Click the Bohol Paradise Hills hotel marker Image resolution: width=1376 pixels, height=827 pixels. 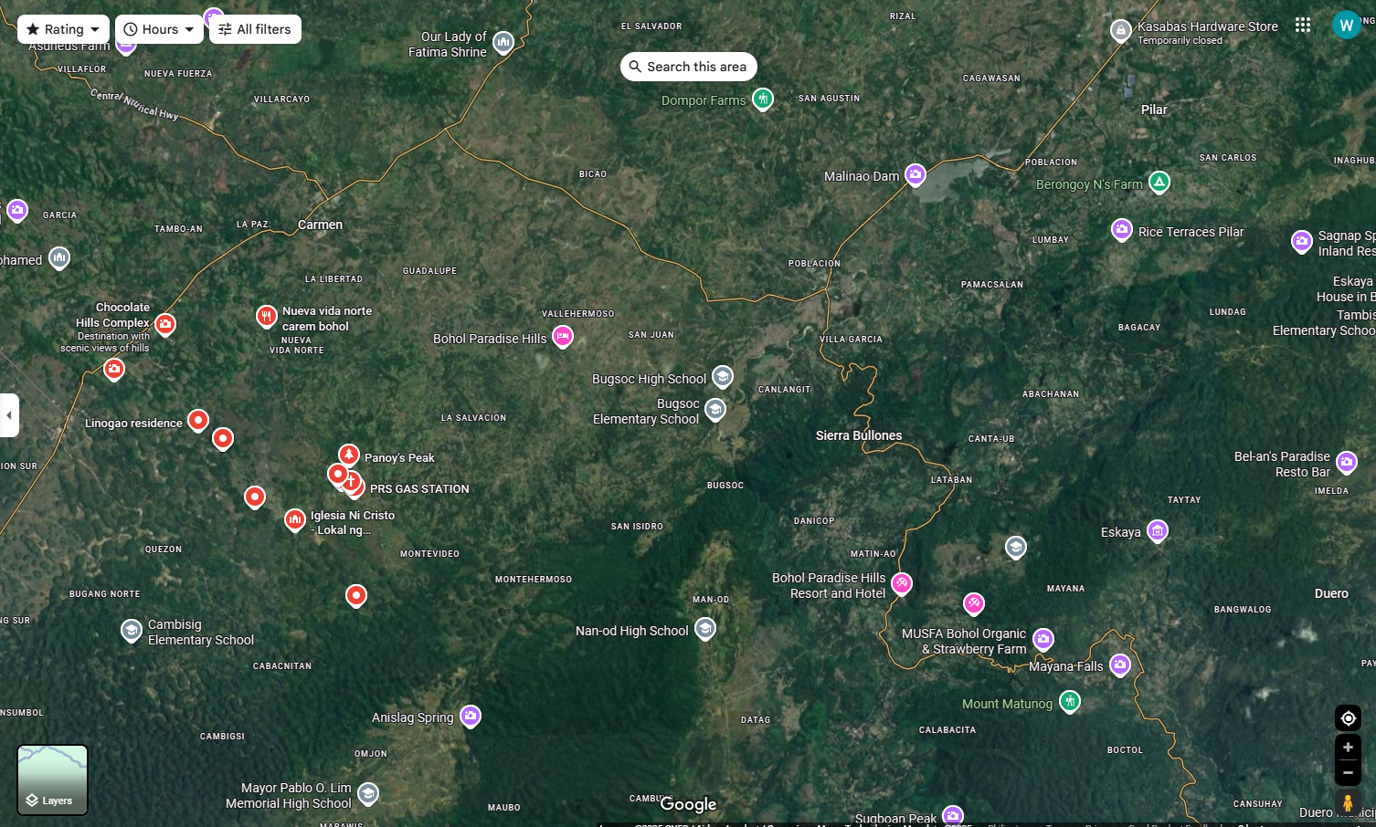click(563, 337)
